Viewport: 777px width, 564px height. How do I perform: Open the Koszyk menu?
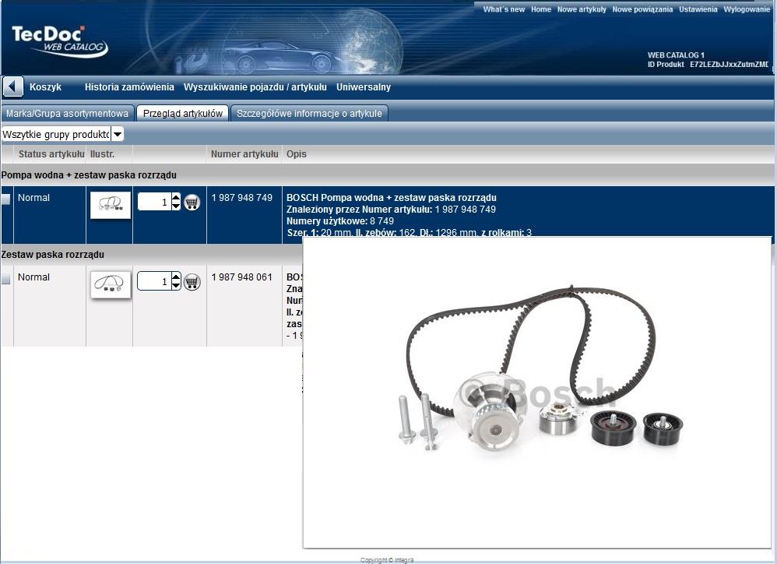coord(45,87)
